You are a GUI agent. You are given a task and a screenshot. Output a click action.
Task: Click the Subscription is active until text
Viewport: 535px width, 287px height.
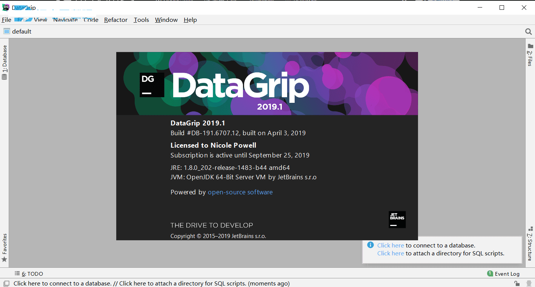240,155
